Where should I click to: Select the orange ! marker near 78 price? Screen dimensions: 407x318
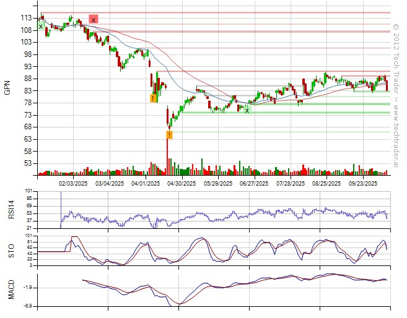153,98
